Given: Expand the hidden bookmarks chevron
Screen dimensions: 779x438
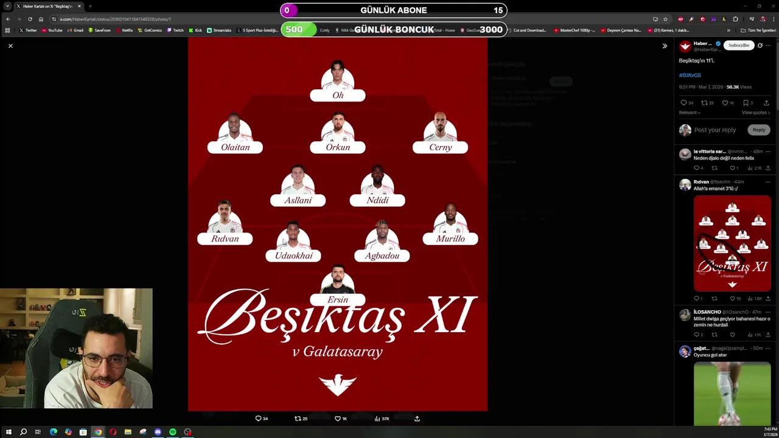Looking at the screenshot, I should 728,30.
